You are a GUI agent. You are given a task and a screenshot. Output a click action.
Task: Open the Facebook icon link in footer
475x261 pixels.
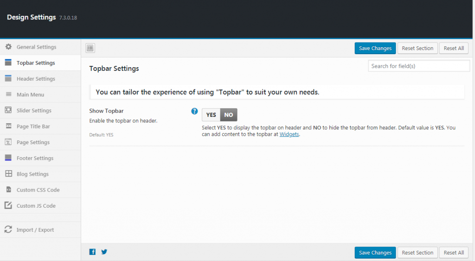pyautogui.click(x=92, y=252)
